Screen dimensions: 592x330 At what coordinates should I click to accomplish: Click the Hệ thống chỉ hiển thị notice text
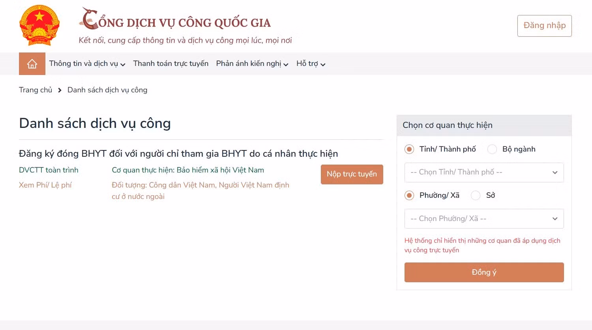tap(482, 245)
